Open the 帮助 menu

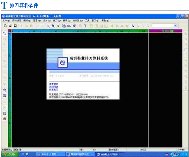[105, 21]
